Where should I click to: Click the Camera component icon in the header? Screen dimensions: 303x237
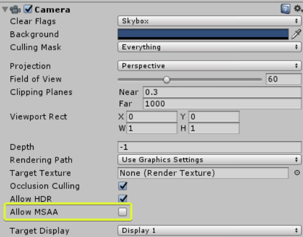[x=16, y=9]
